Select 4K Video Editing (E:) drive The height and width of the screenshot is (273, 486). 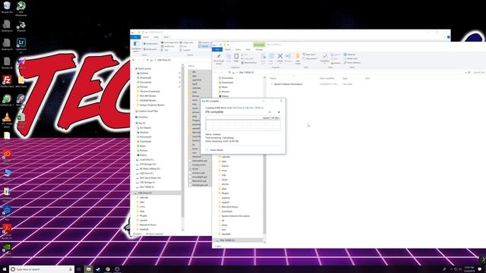point(150,168)
